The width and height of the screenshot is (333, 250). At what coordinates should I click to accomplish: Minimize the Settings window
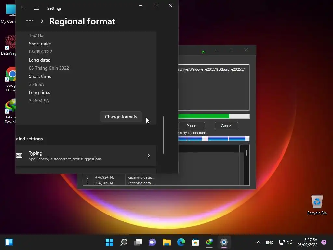coord(141,6)
